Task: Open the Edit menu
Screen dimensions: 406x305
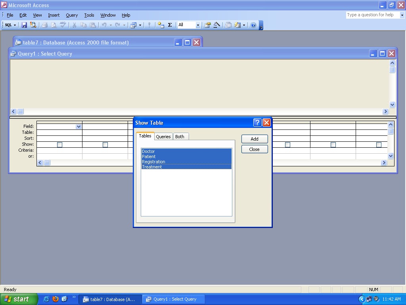Action: coord(23,15)
